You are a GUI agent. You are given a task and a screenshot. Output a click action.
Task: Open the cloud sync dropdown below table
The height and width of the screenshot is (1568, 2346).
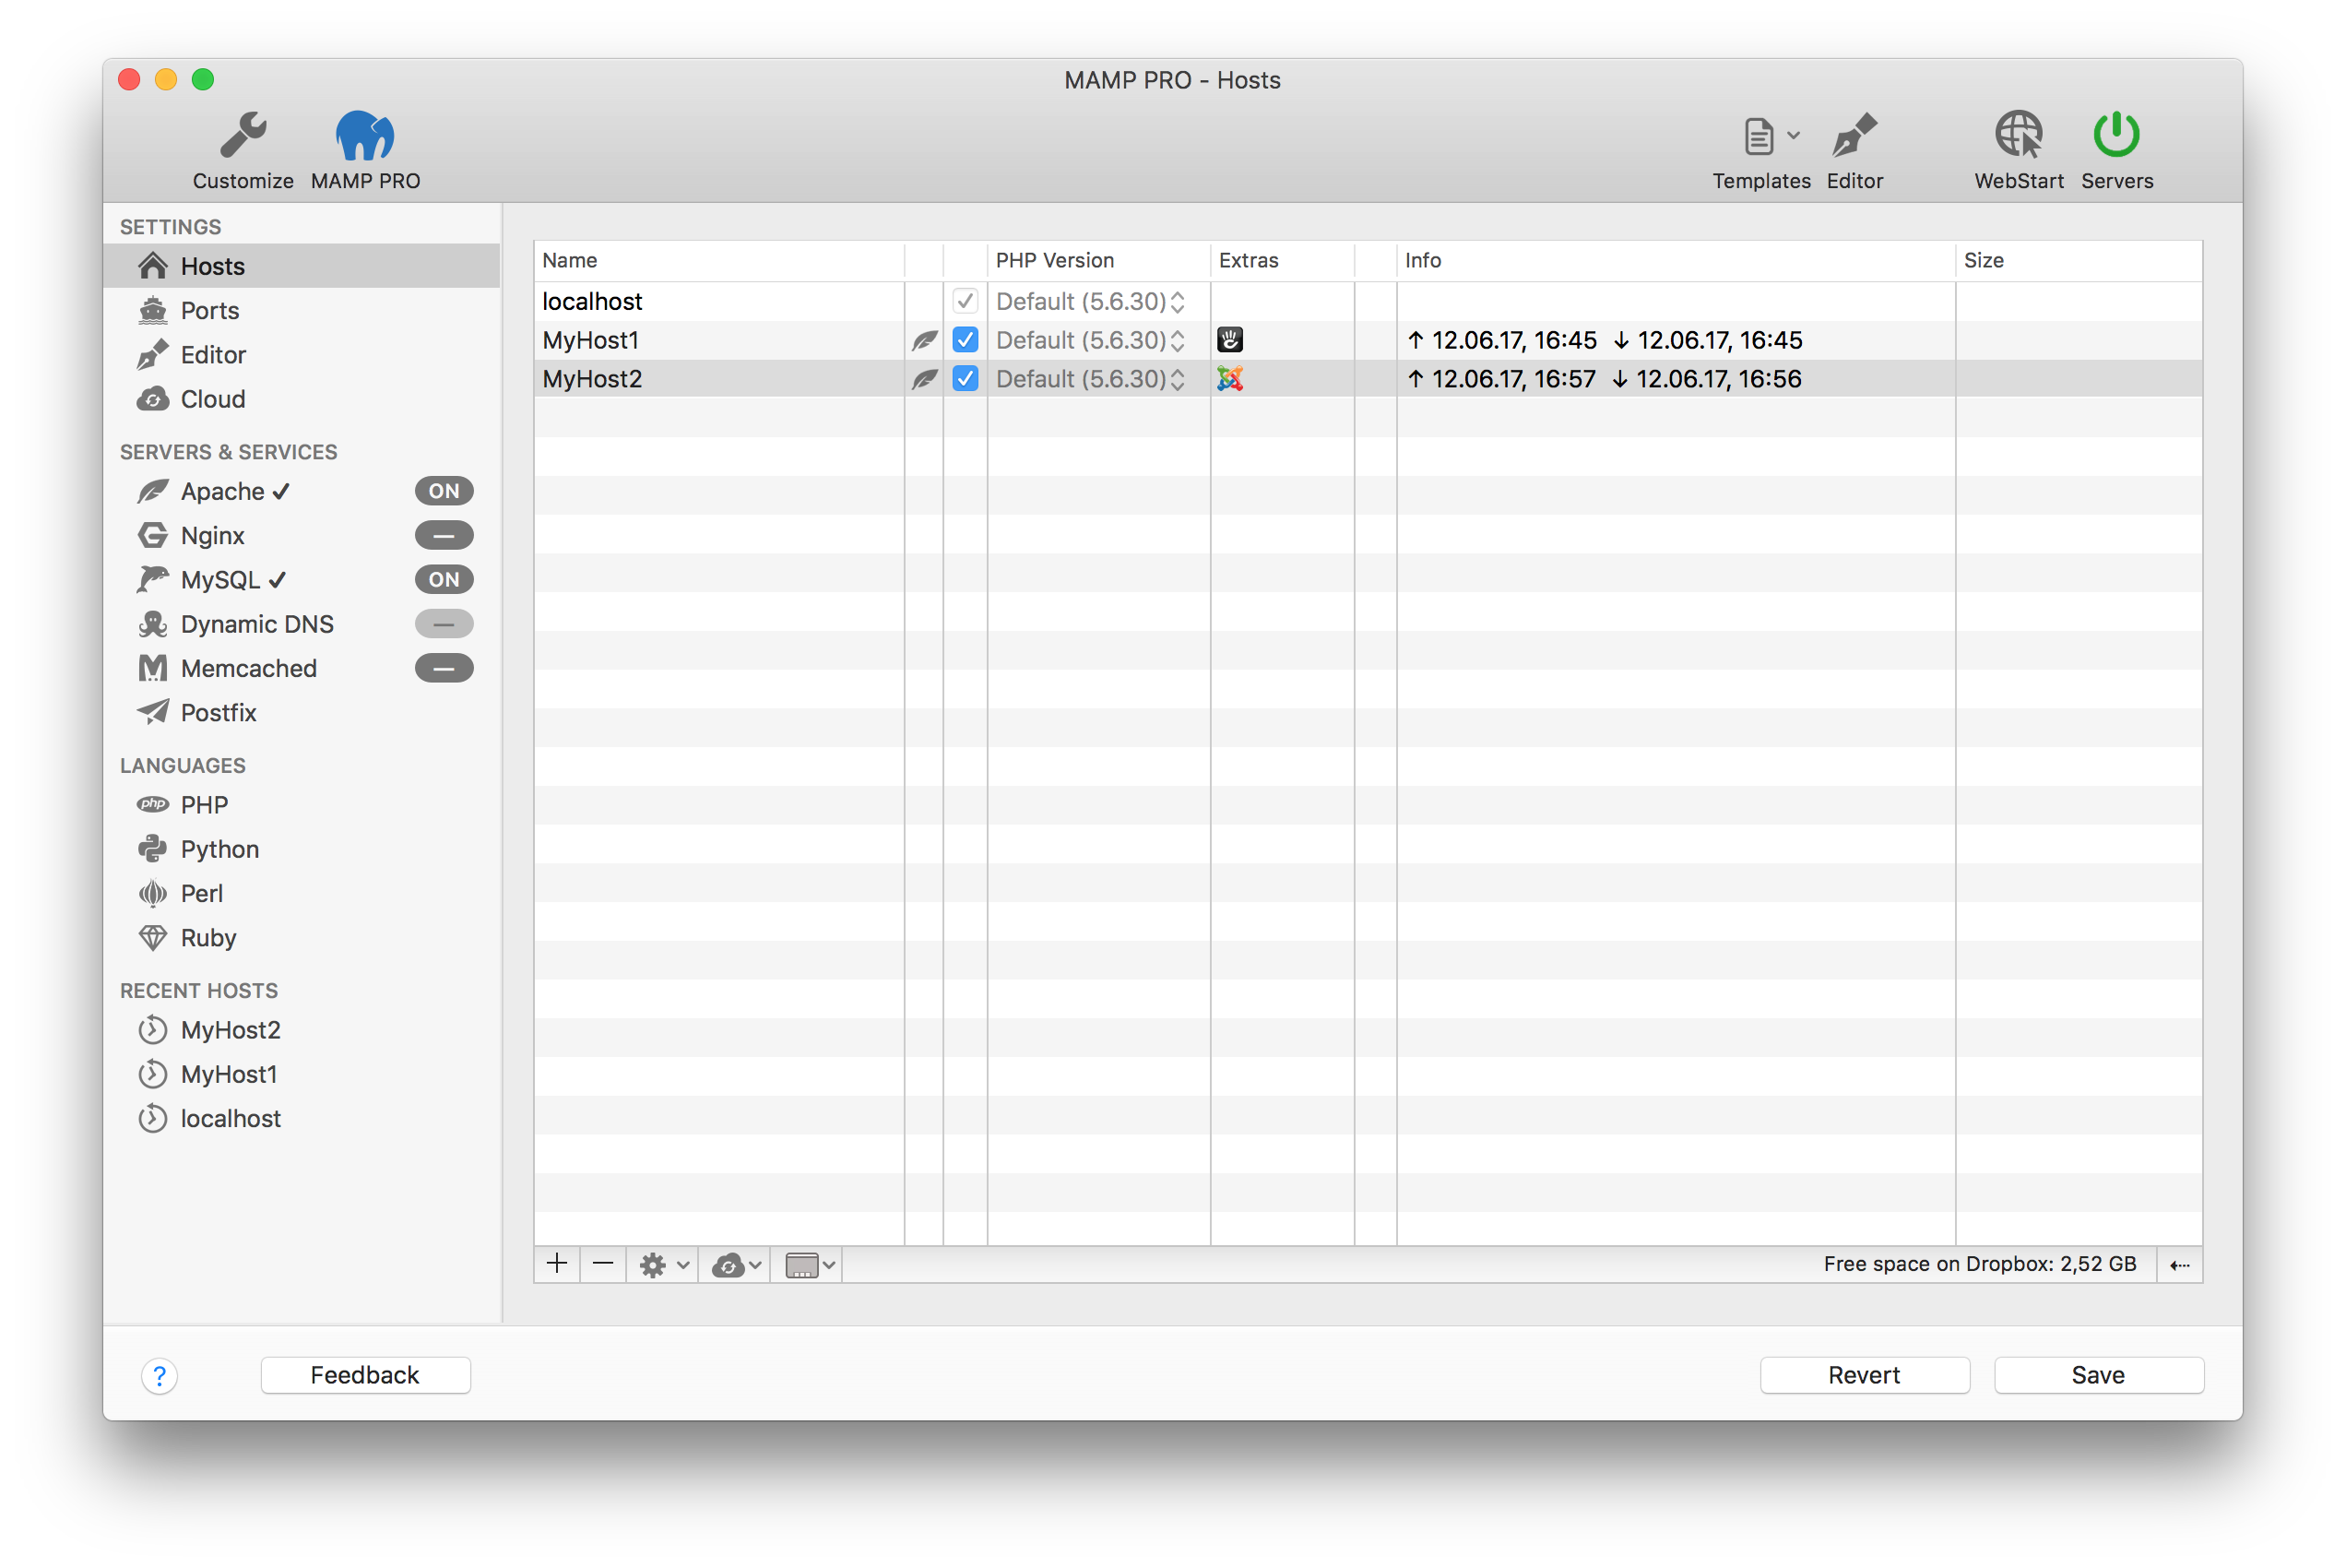(x=735, y=1265)
